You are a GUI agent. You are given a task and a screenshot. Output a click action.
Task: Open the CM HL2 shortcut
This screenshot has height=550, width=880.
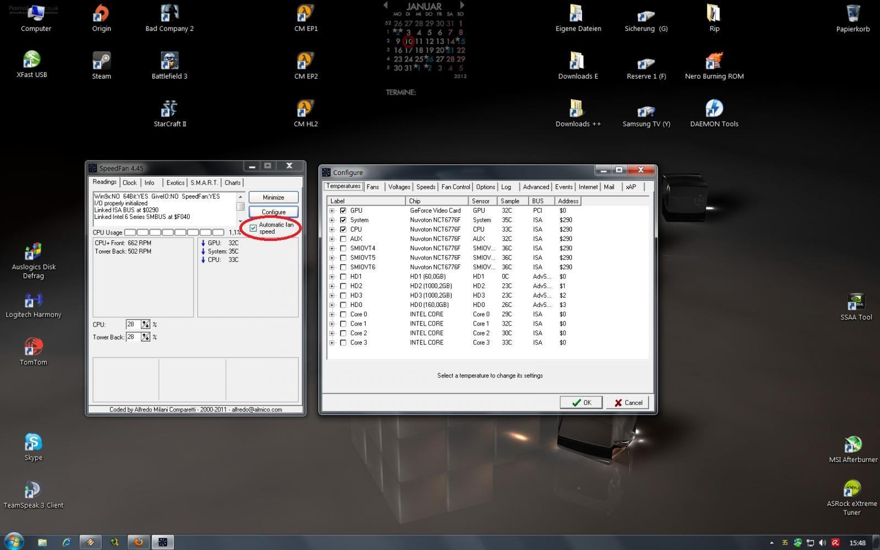coord(306,113)
